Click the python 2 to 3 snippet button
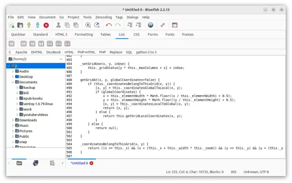 click(x=146, y=52)
